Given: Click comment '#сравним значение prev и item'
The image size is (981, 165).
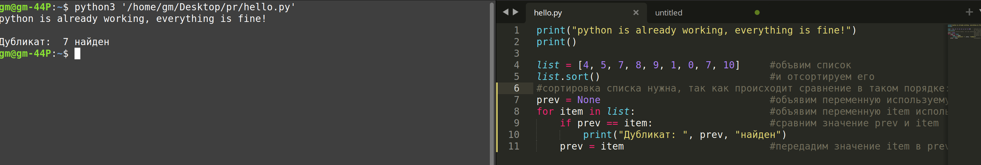Looking at the screenshot, I should [854, 123].
